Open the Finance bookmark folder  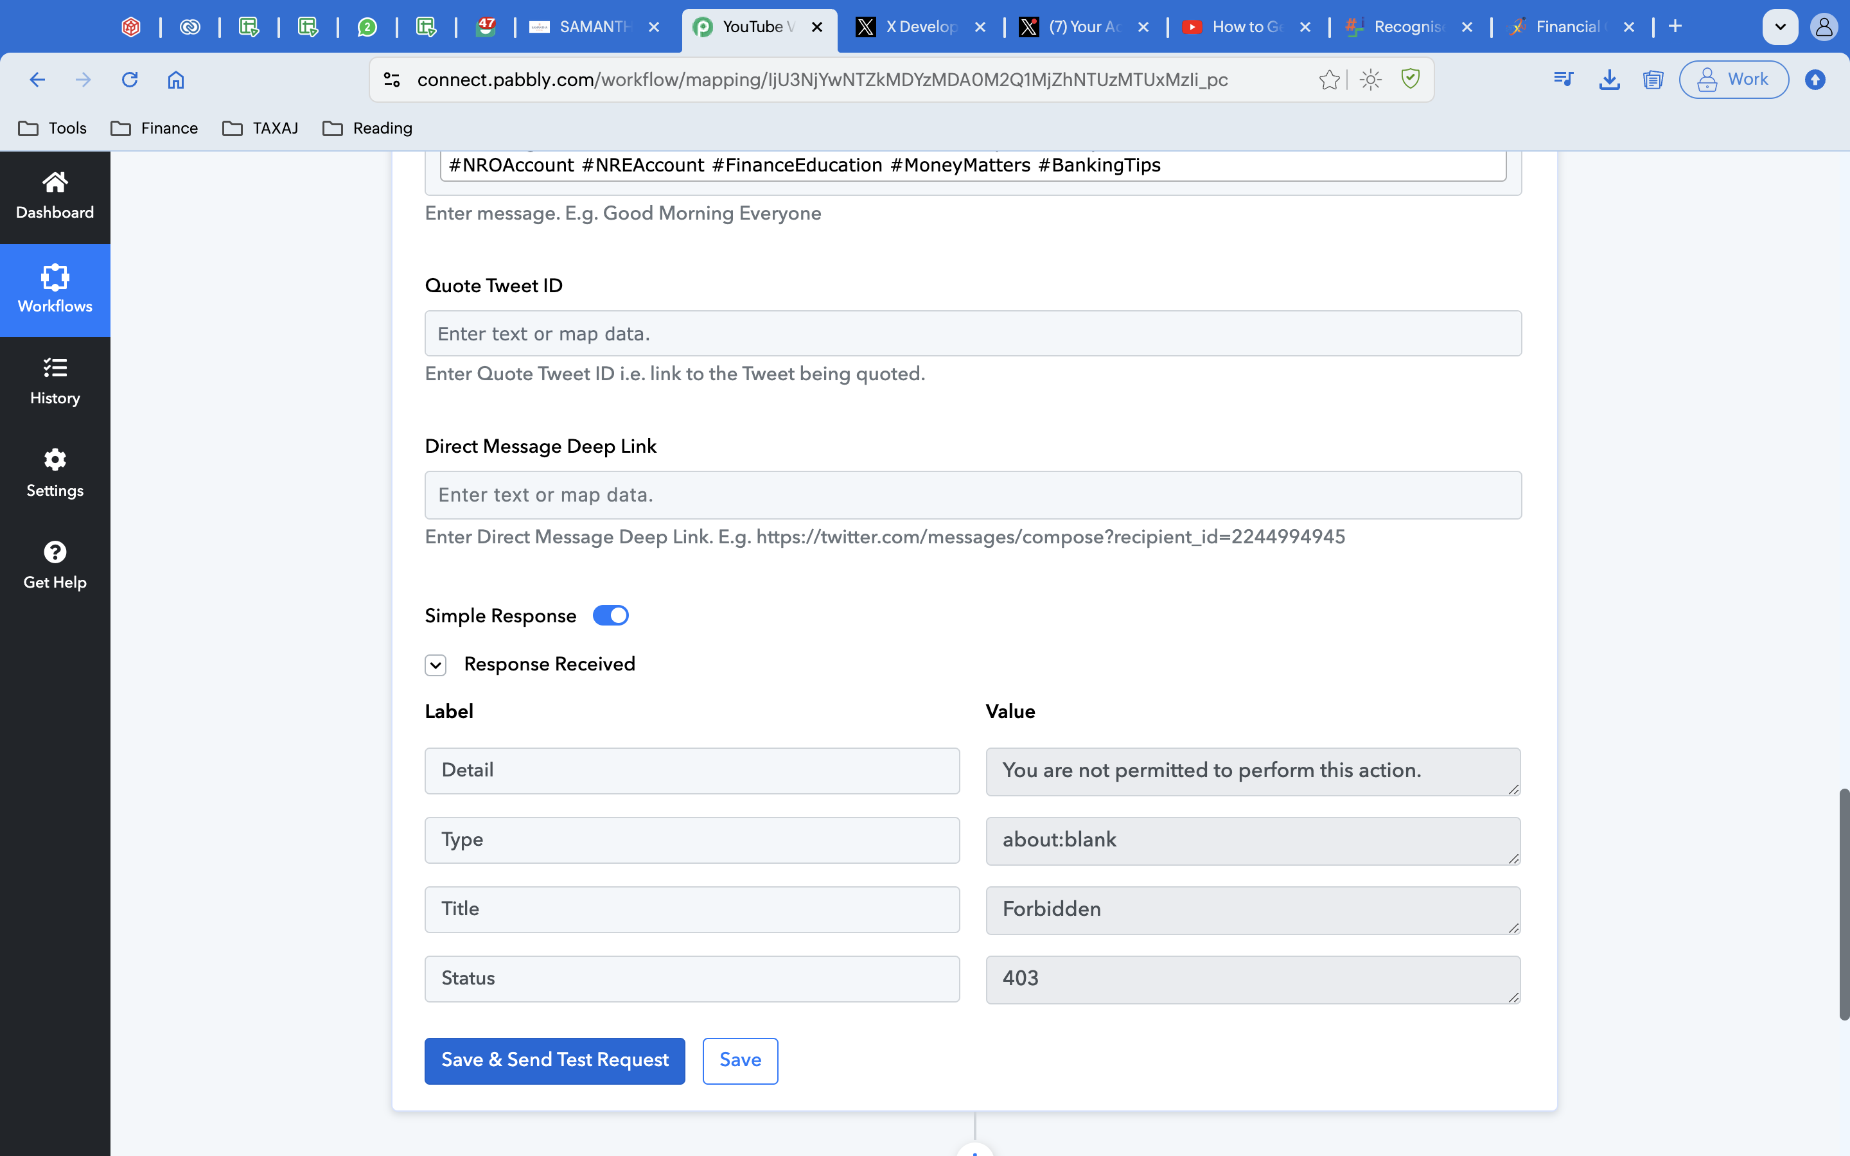coord(154,128)
